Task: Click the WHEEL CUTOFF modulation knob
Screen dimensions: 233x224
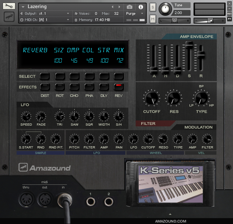Action: coord(148,139)
